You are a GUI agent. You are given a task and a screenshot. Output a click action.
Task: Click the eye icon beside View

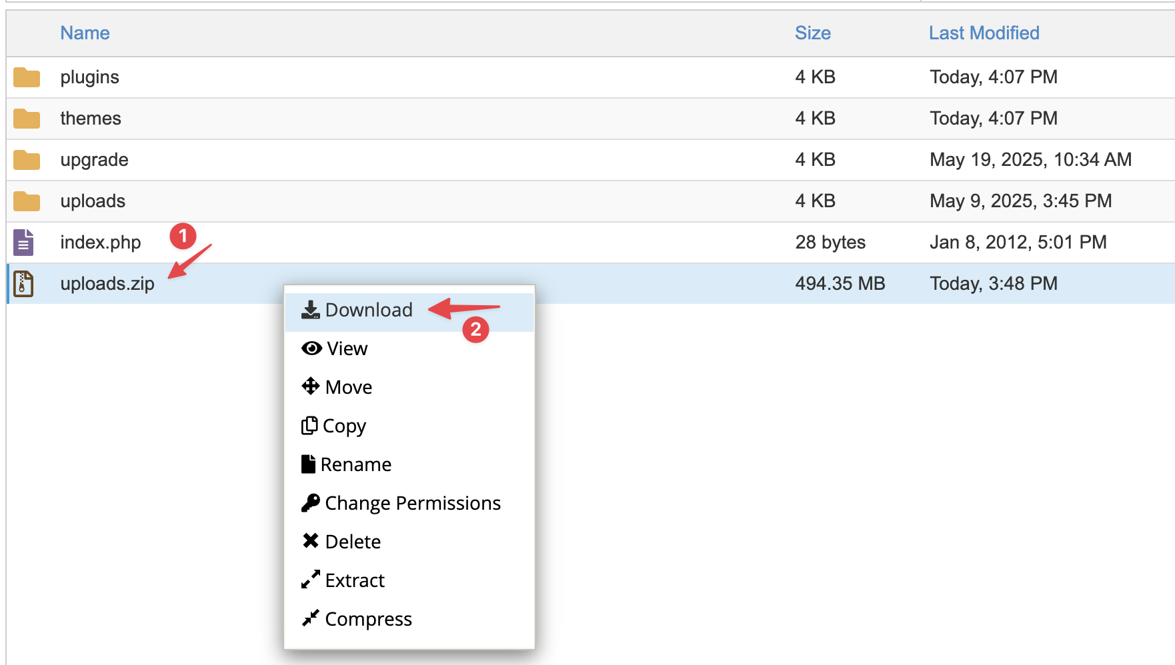coord(311,348)
